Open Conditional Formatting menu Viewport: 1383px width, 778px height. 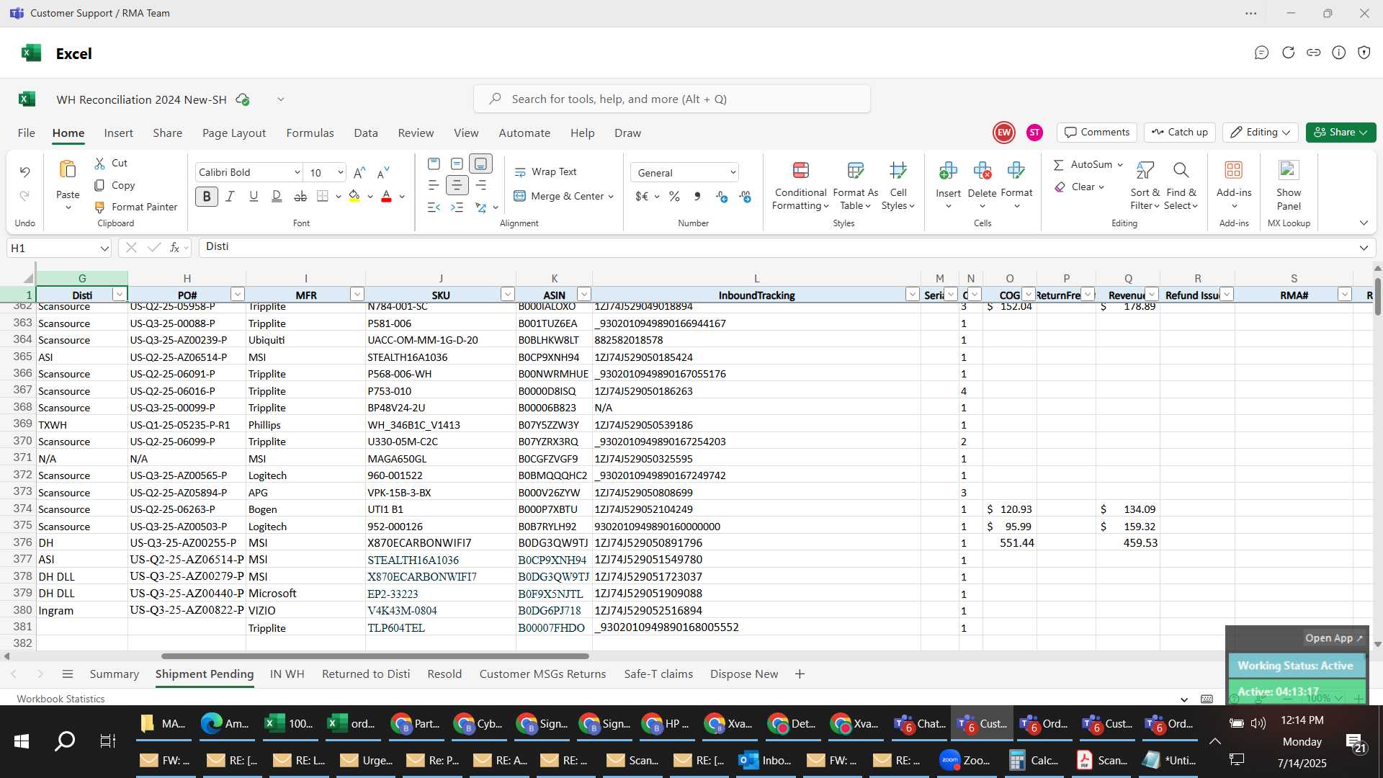click(x=800, y=185)
